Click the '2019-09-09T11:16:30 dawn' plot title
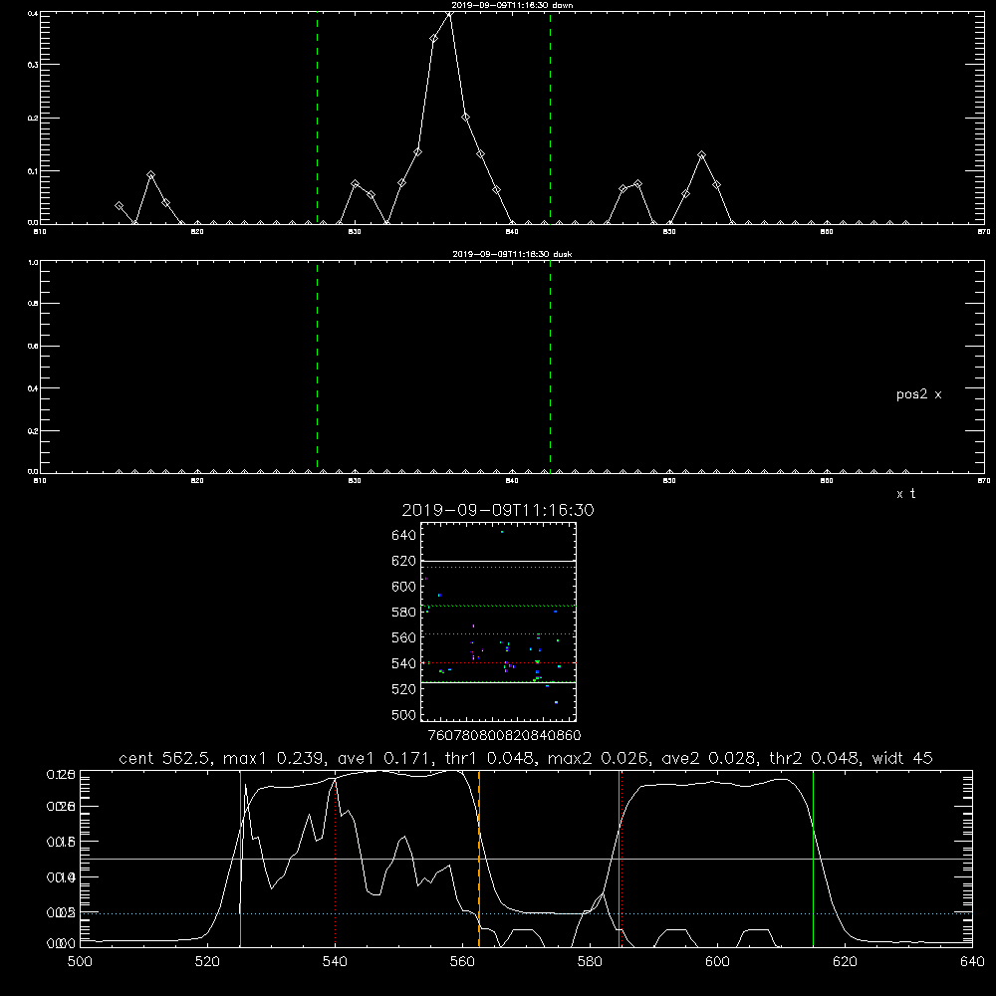This screenshot has width=996, height=996. pyautogui.click(x=512, y=5)
